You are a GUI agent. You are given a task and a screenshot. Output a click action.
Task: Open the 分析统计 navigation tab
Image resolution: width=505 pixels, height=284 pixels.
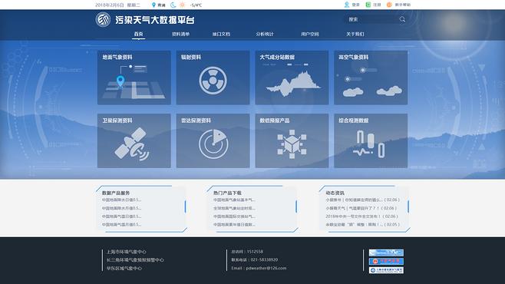(265, 34)
